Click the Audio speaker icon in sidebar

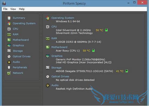(x=9, y=62)
